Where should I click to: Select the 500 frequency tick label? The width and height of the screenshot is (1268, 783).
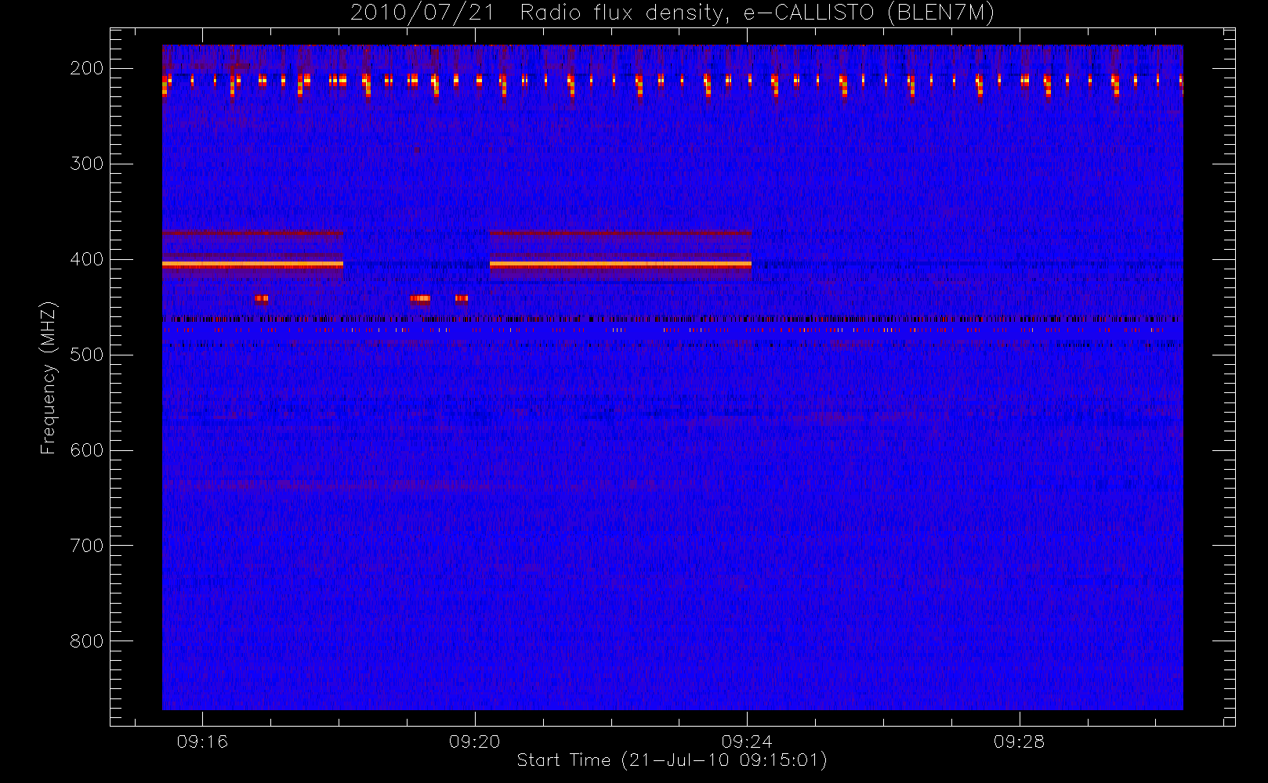click(87, 355)
